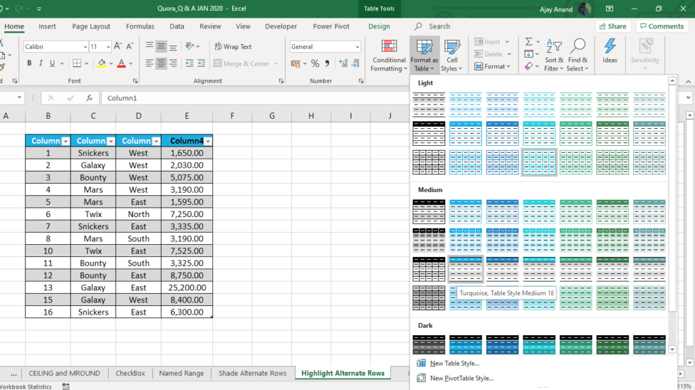Click the formula bar showing Column1
The width and height of the screenshot is (695, 390).
coord(255,98)
